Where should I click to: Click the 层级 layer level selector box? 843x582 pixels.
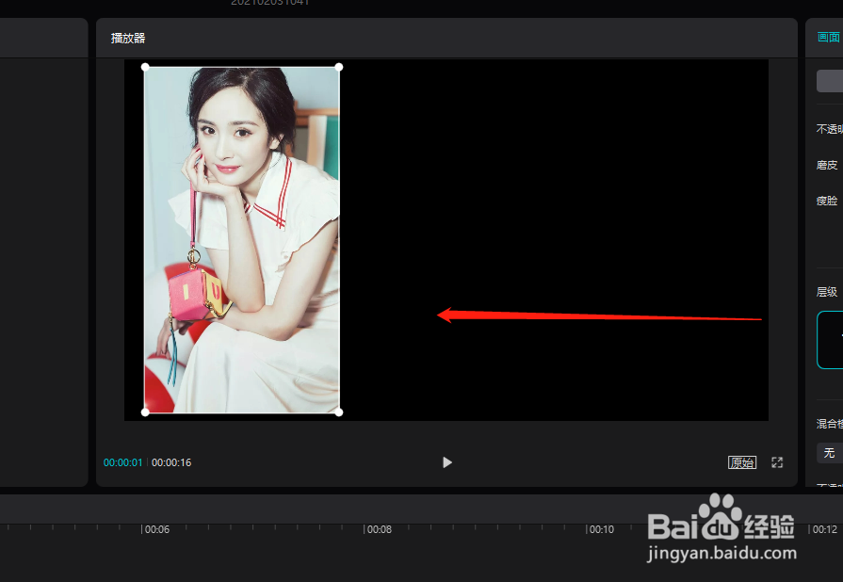(829, 339)
